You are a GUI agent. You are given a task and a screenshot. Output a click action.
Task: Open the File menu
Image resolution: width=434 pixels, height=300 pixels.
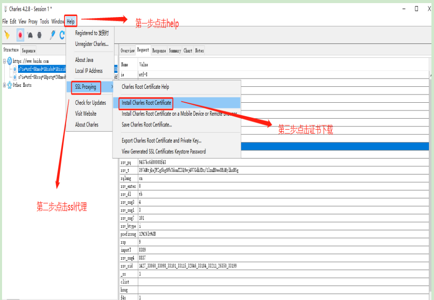coord(5,21)
